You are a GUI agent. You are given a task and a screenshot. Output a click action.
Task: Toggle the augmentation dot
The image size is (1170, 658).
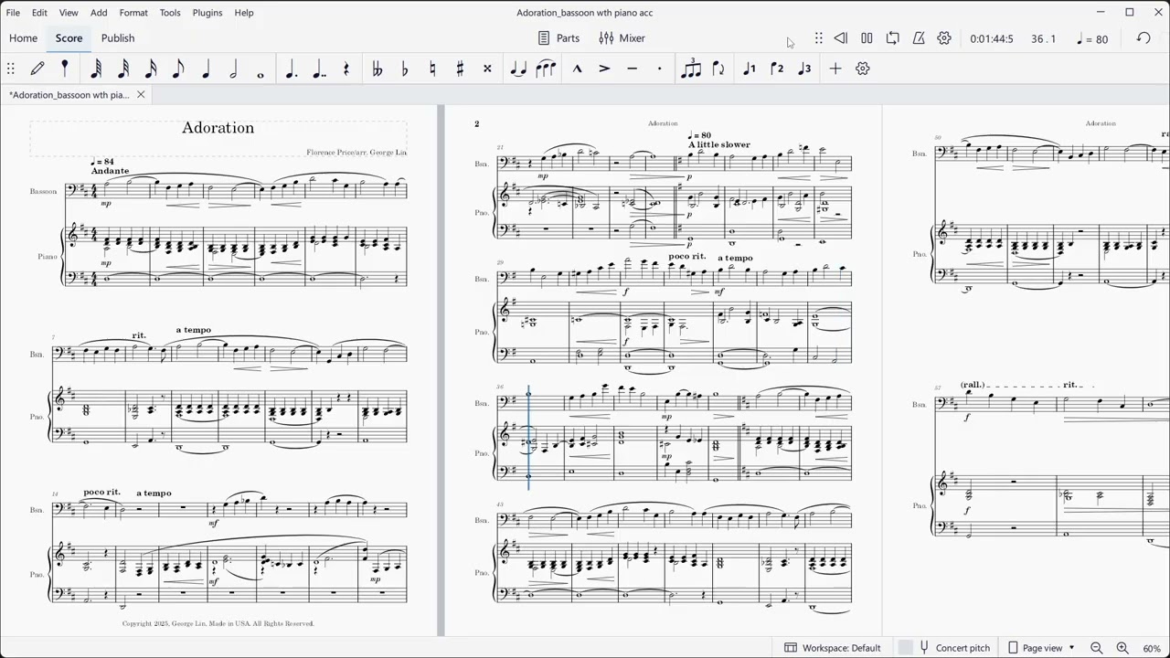(291, 69)
